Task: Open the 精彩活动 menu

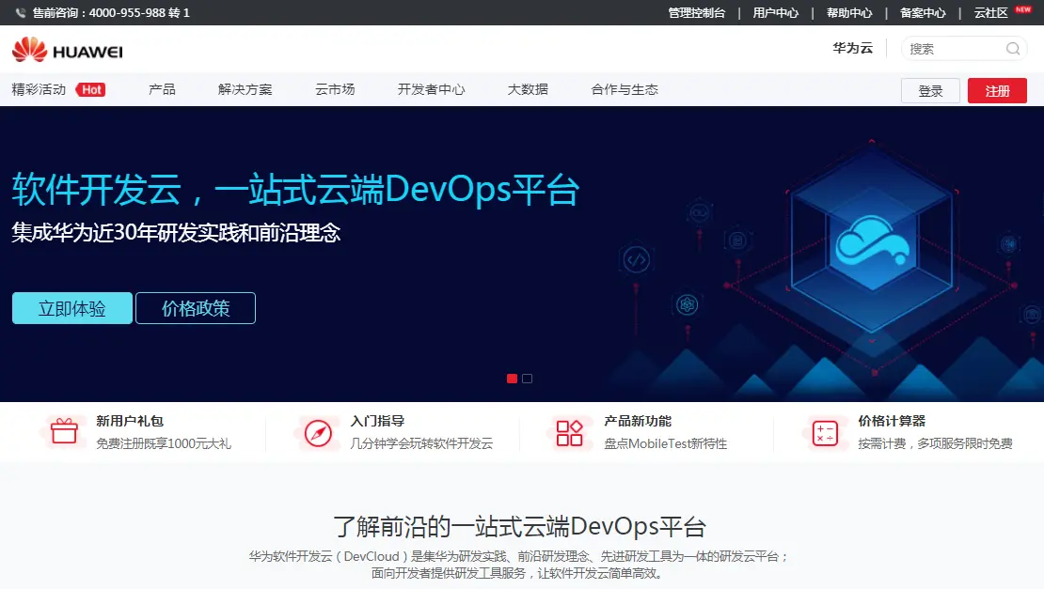Action: coord(39,90)
